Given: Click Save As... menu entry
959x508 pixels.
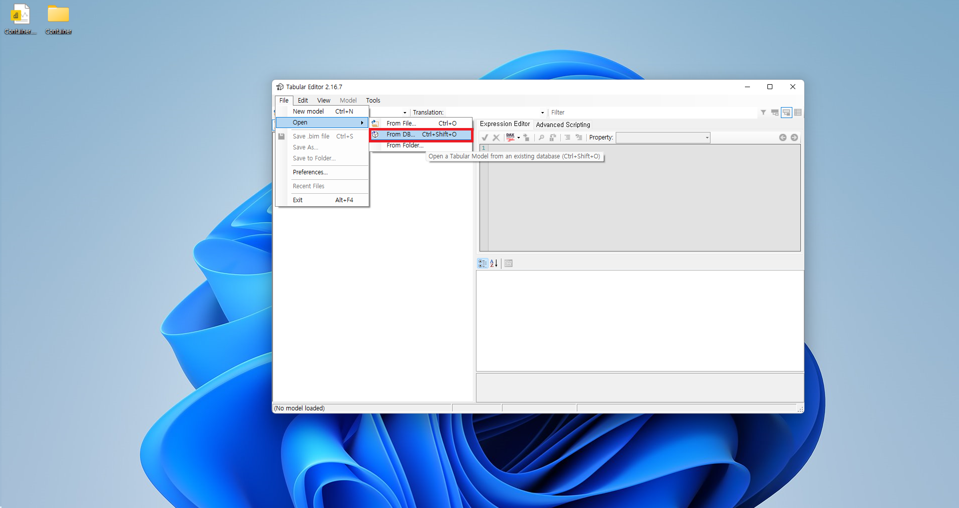Looking at the screenshot, I should [322, 147].
